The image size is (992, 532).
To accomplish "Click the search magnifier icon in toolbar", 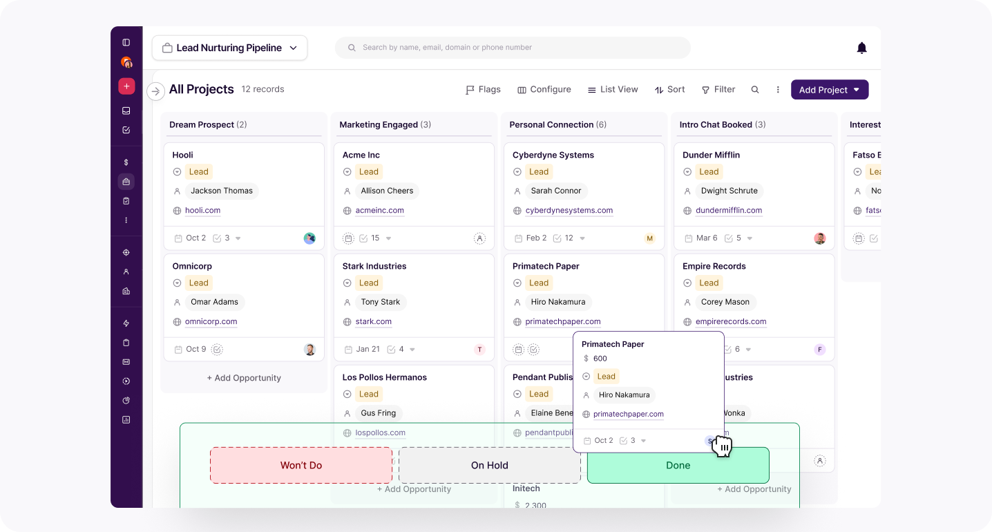I will point(755,90).
